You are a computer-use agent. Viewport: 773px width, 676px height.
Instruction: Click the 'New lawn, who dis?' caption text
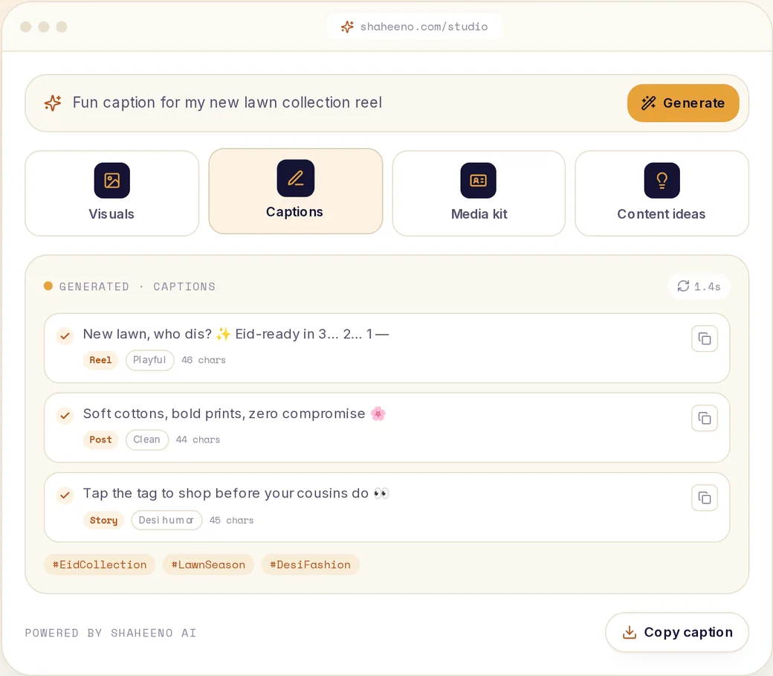[236, 334]
